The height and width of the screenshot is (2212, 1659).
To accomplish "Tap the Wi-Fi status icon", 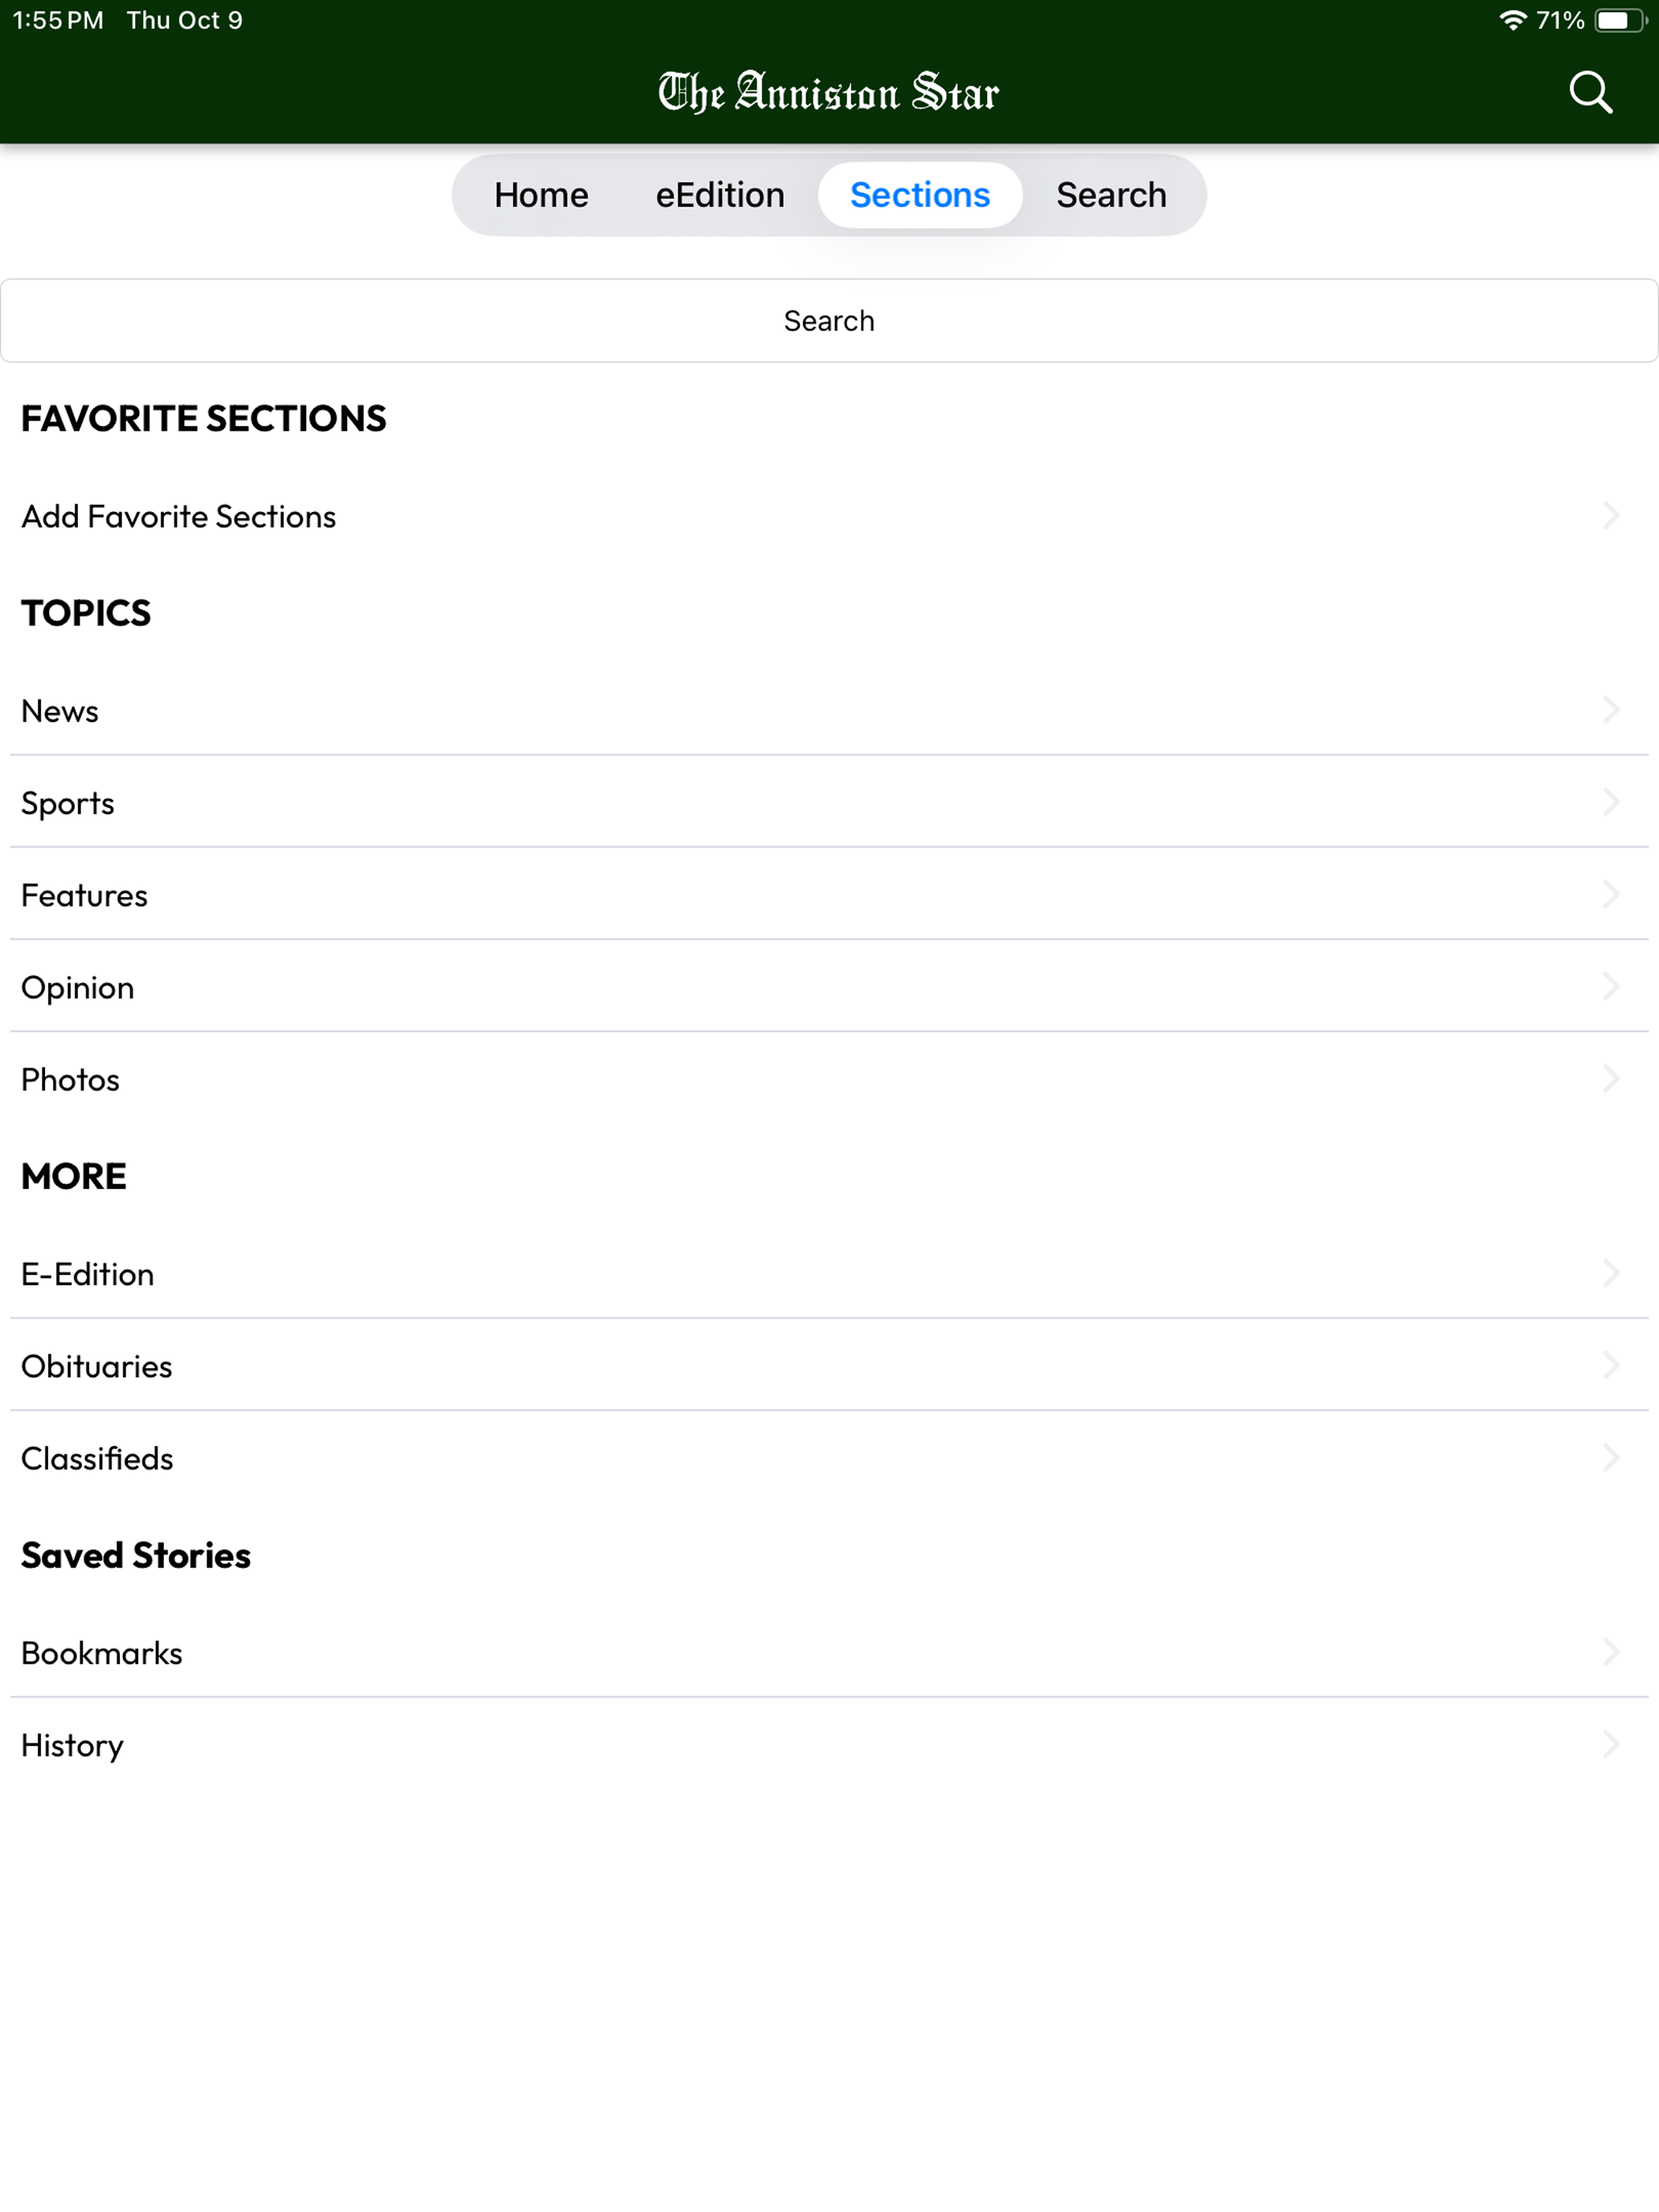I will coord(1513,20).
